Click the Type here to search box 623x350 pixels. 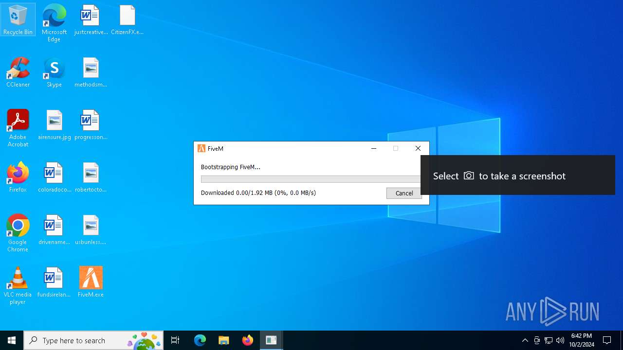click(93, 340)
